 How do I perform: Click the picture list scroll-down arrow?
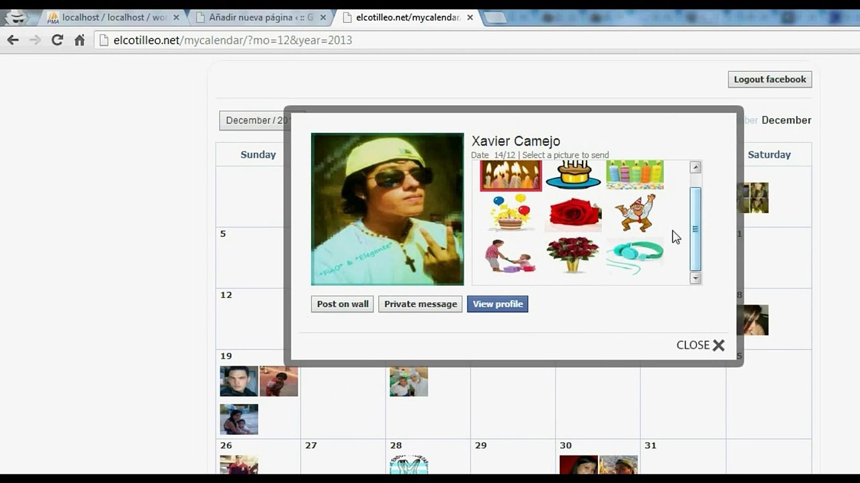click(x=695, y=278)
